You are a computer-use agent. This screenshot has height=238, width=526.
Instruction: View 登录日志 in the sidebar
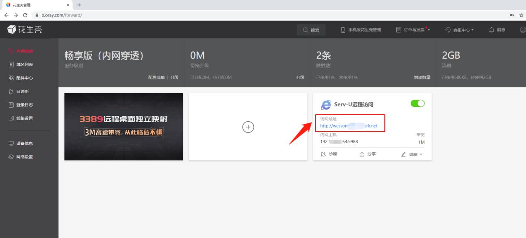pyautogui.click(x=21, y=105)
